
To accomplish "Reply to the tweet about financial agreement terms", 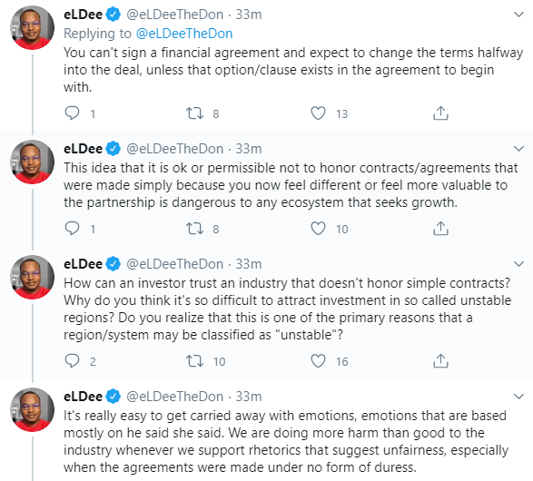I will (x=72, y=113).
